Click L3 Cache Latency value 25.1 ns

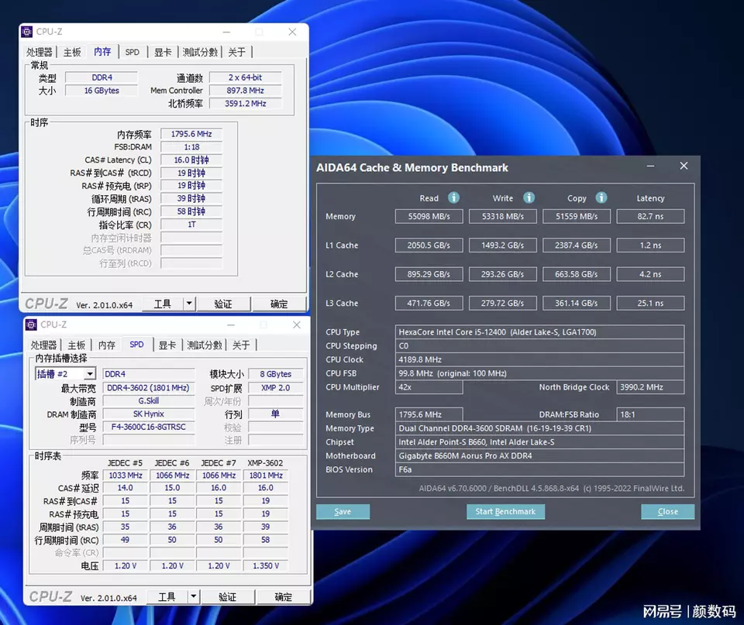(650, 303)
